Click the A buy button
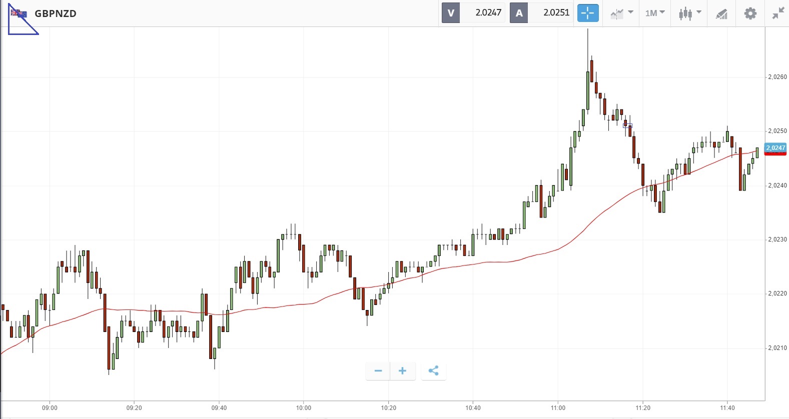This screenshot has width=789, height=419. pos(519,13)
